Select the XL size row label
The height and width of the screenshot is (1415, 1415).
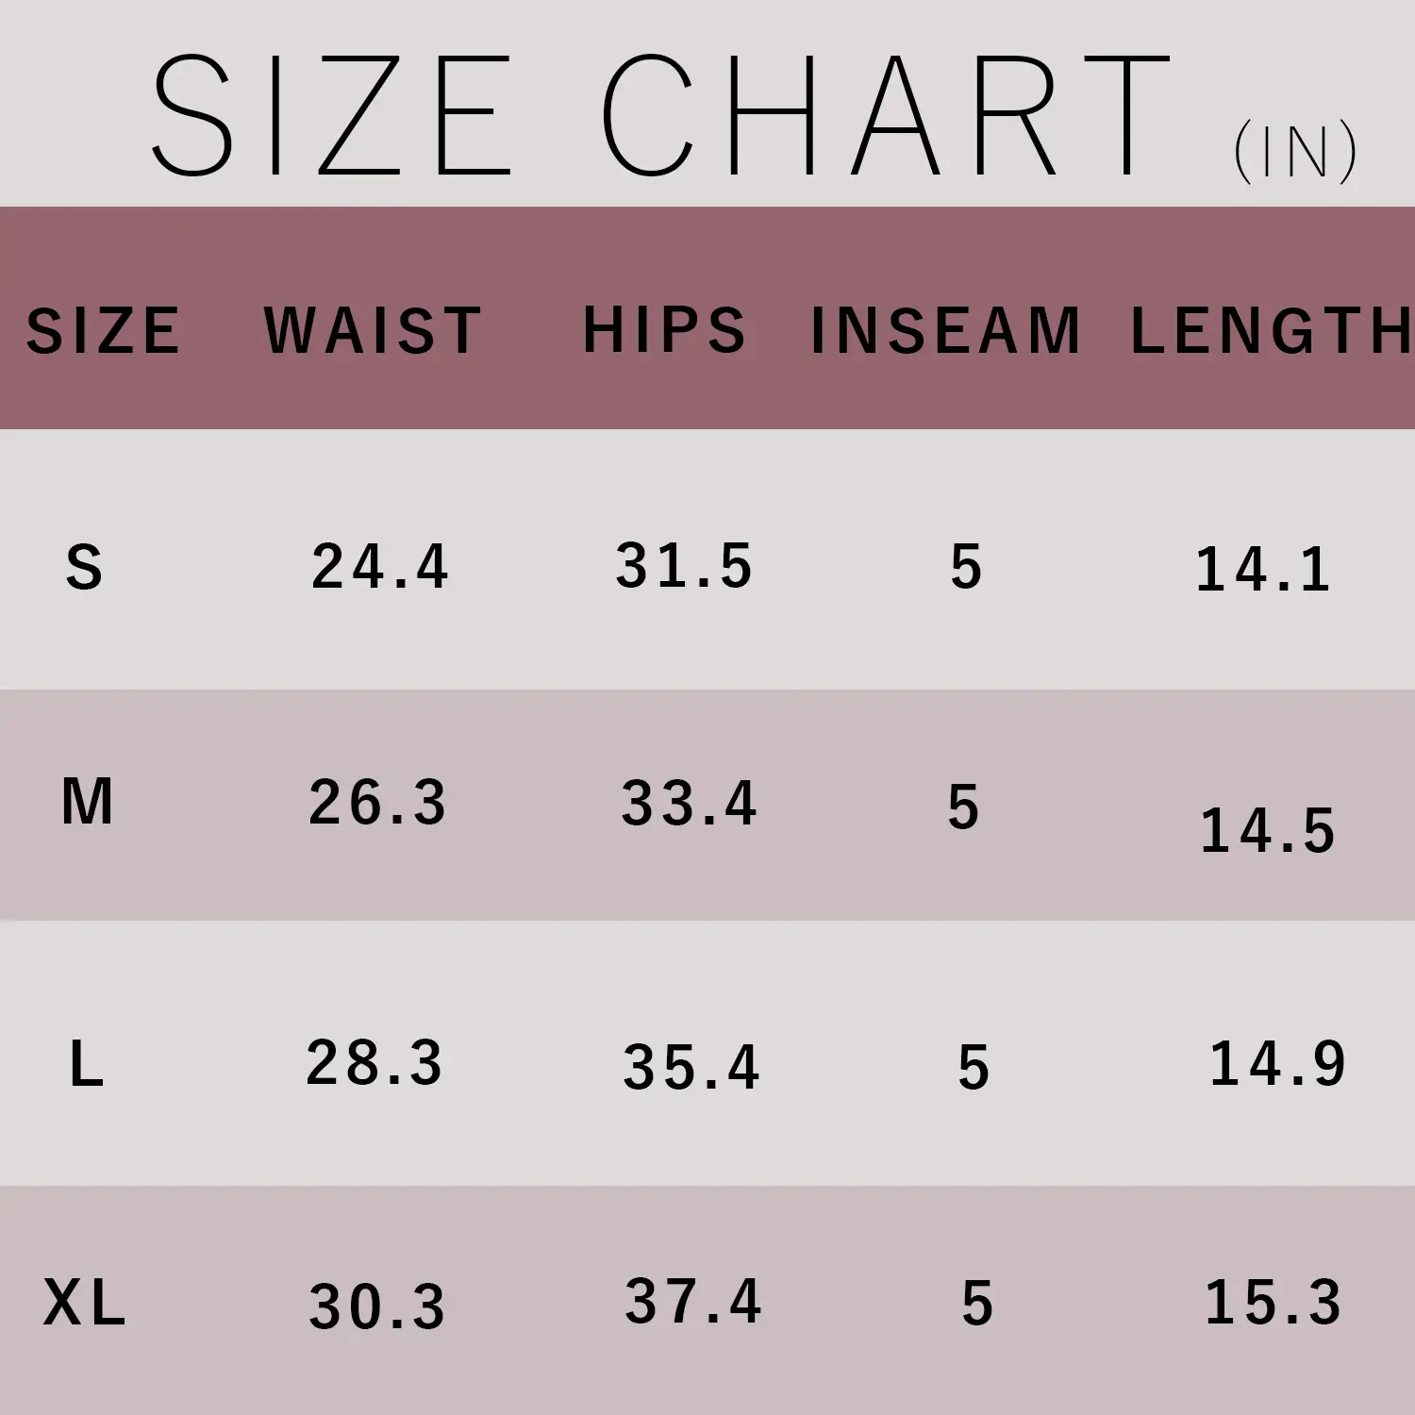coord(84,1304)
